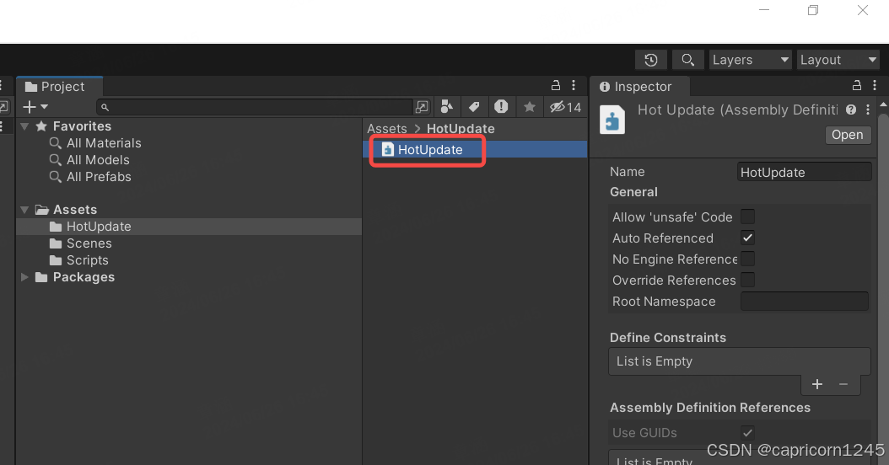Open search in new window icon
Viewport: 889px width, 465px height.
point(422,107)
